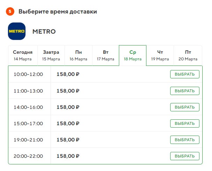Click ВЫБРАТЬ for the 15:00–17:00 slot
Image resolution: width=212 pixels, height=171 pixels.
tap(185, 123)
